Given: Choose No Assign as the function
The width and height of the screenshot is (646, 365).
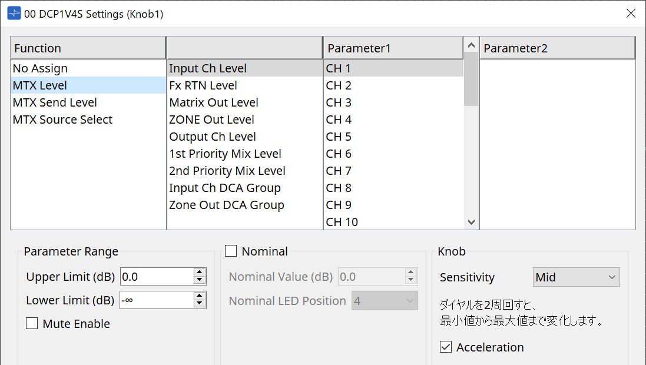Looking at the screenshot, I should 40,68.
